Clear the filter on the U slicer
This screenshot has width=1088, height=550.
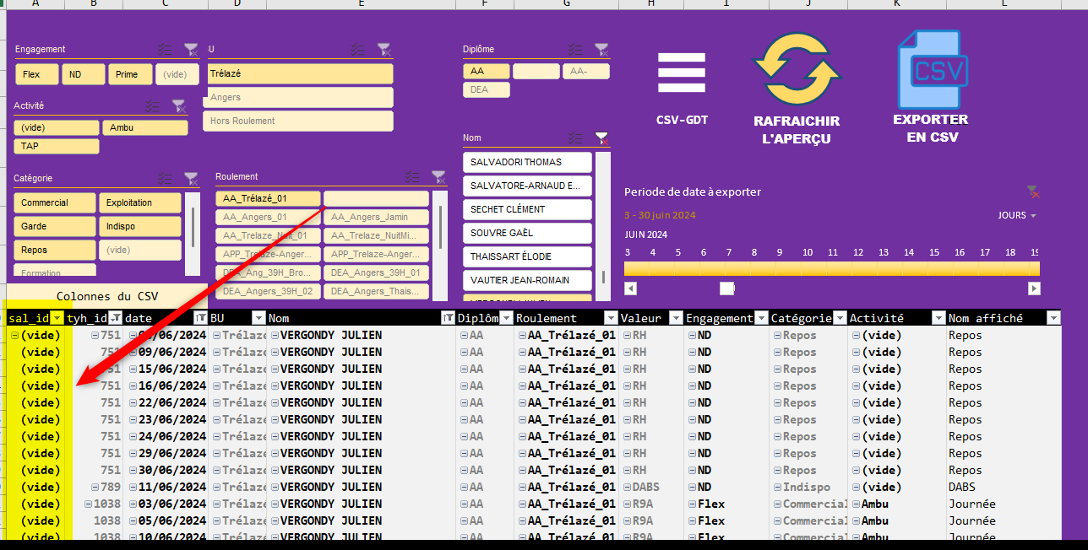(384, 50)
